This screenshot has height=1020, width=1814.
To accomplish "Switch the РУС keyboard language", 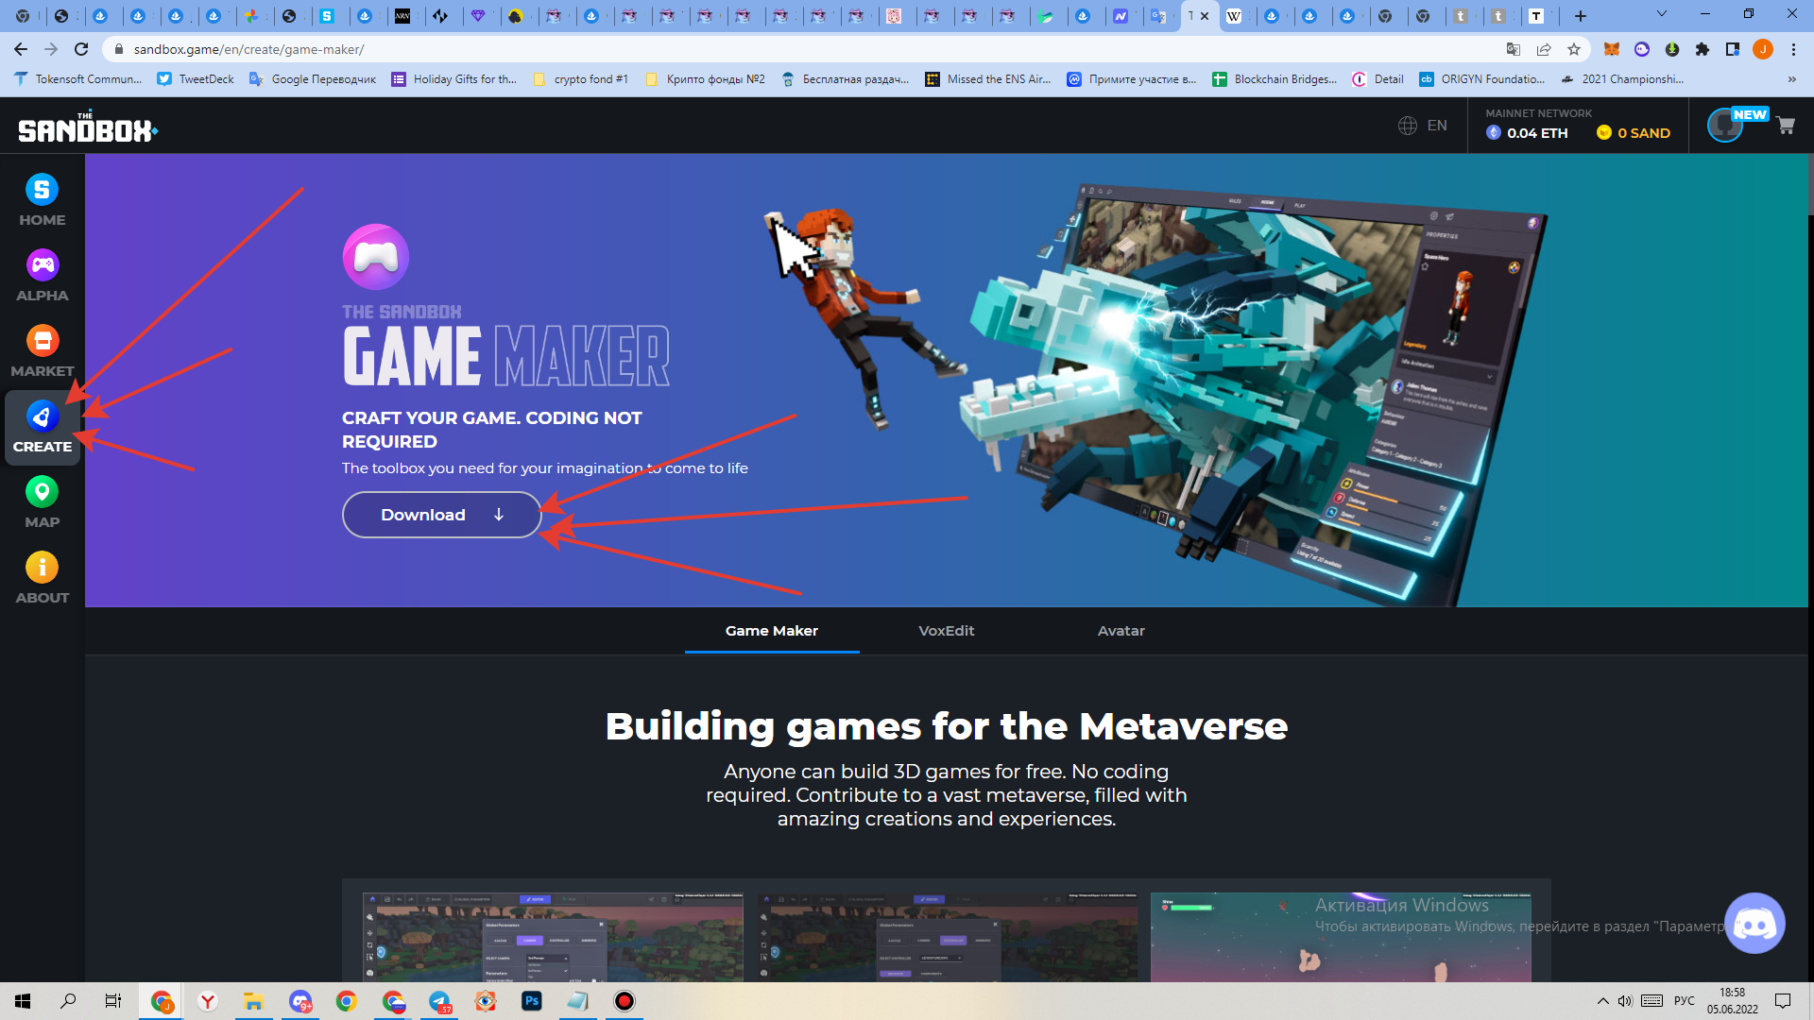I will pyautogui.click(x=1685, y=1001).
